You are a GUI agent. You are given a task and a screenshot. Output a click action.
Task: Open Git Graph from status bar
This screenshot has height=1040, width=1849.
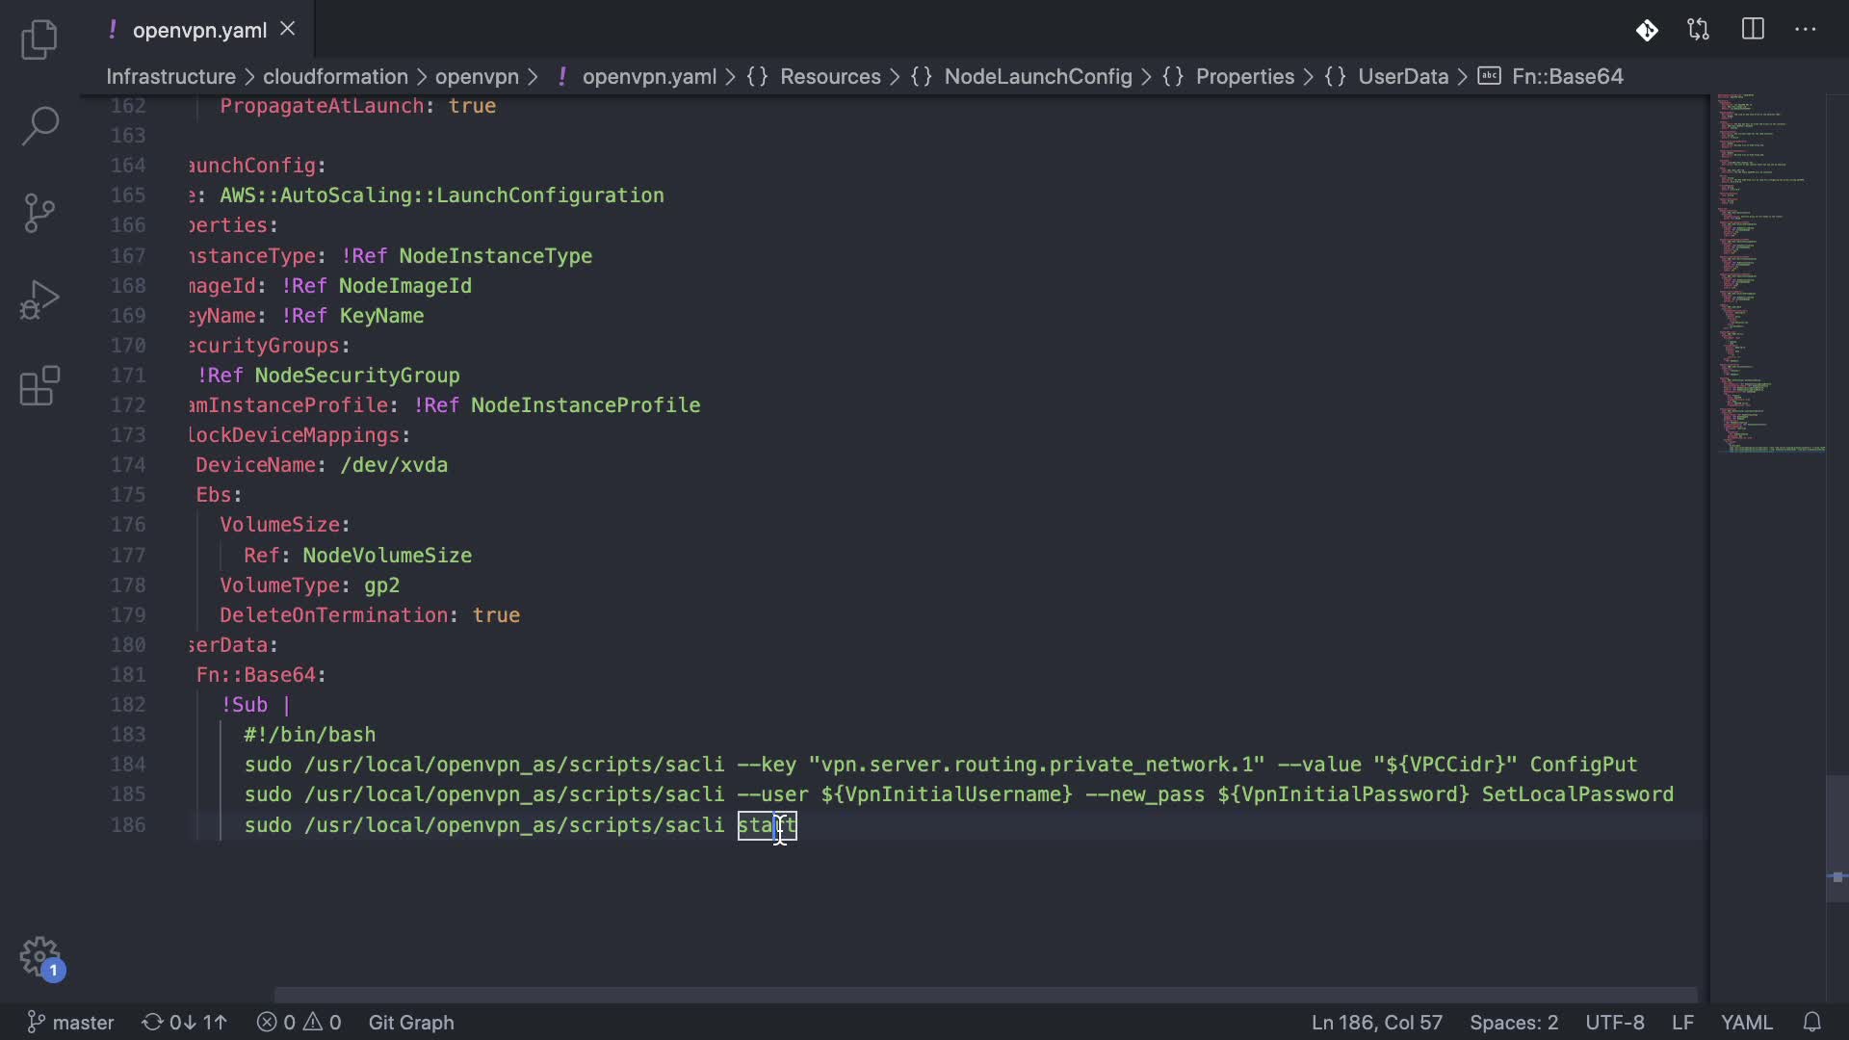[x=411, y=1022]
